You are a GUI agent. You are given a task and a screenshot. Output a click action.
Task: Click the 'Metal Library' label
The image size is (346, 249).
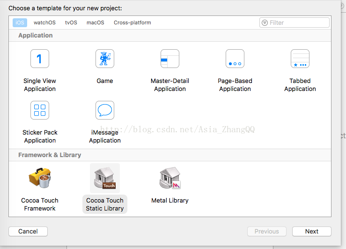[x=170, y=200]
